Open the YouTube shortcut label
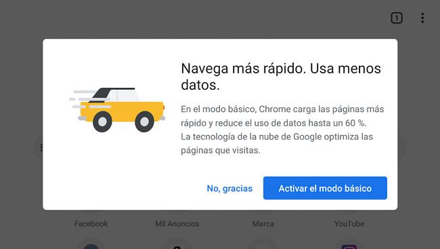Screen dimensions: 440x249 [349, 224]
